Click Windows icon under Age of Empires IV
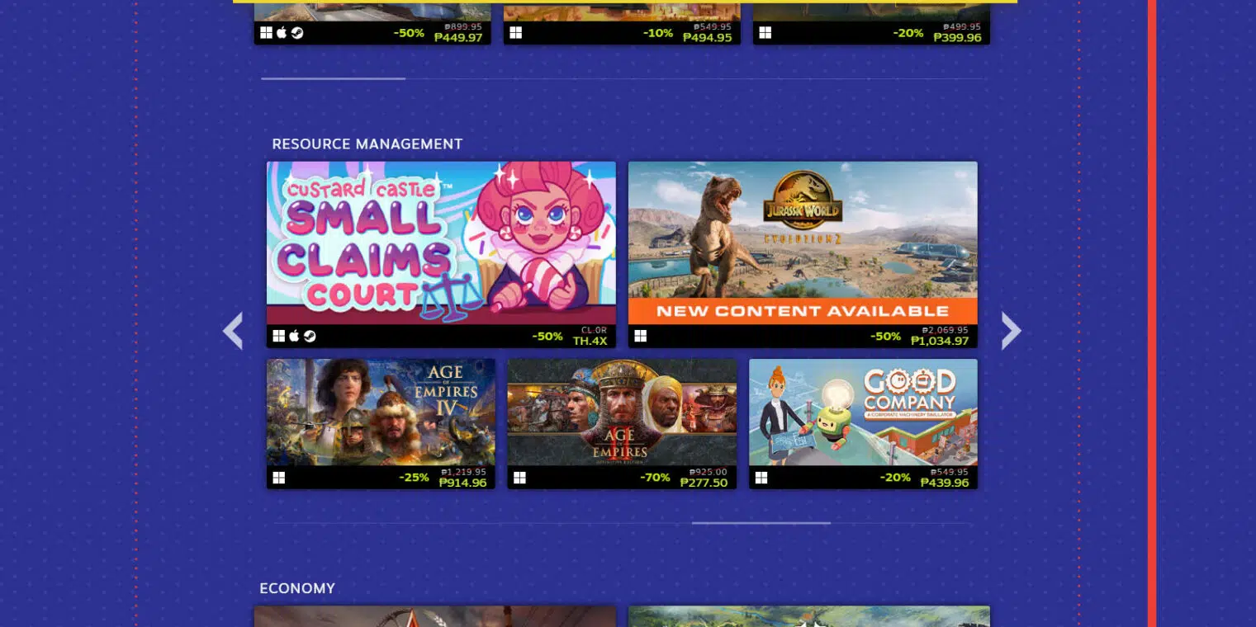The height and width of the screenshot is (627, 1256). pyautogui.click(x=279, y=478)
